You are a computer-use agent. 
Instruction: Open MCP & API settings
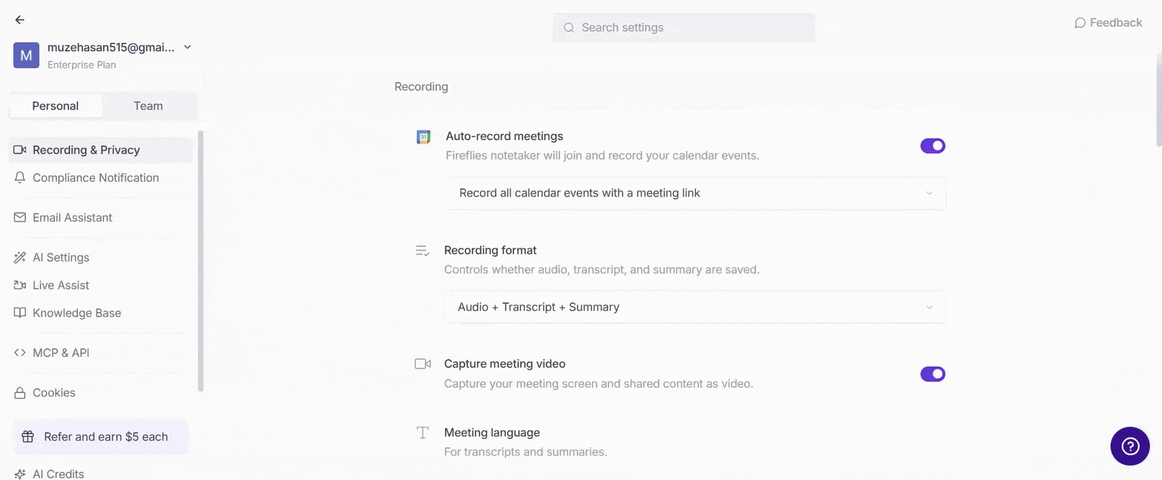[100, 353]
